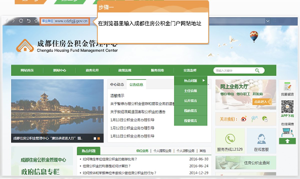The width and height of the screenshot is (300, 179).
Task: Expand the address bar dropdown arrow
Action: 268,21
